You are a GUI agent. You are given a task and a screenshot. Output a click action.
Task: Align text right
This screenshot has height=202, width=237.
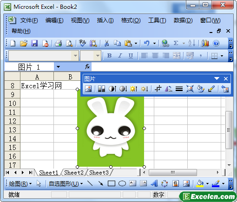(x=166, y=55)
